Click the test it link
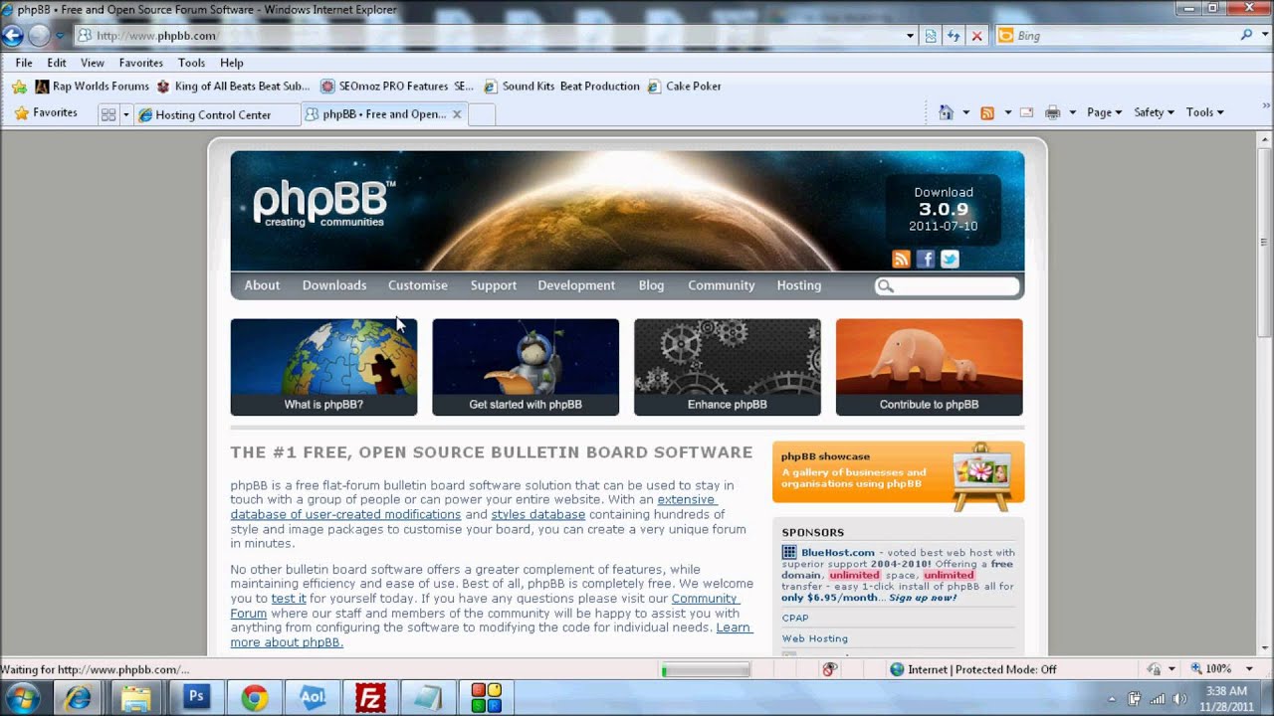The width and height of the screenshot is (1274, 716). click(289, 599)
